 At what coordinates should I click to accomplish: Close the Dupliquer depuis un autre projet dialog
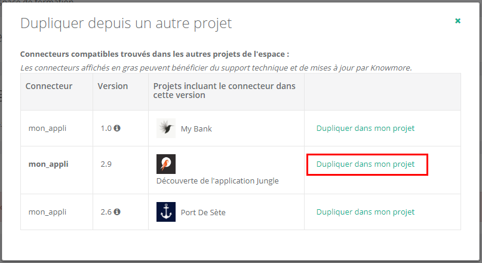[x=458, y=21]
